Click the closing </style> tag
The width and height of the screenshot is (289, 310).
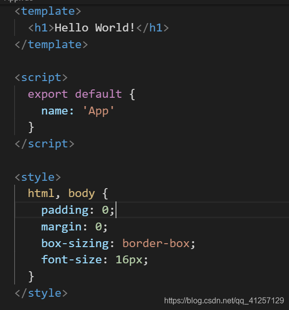41,293
